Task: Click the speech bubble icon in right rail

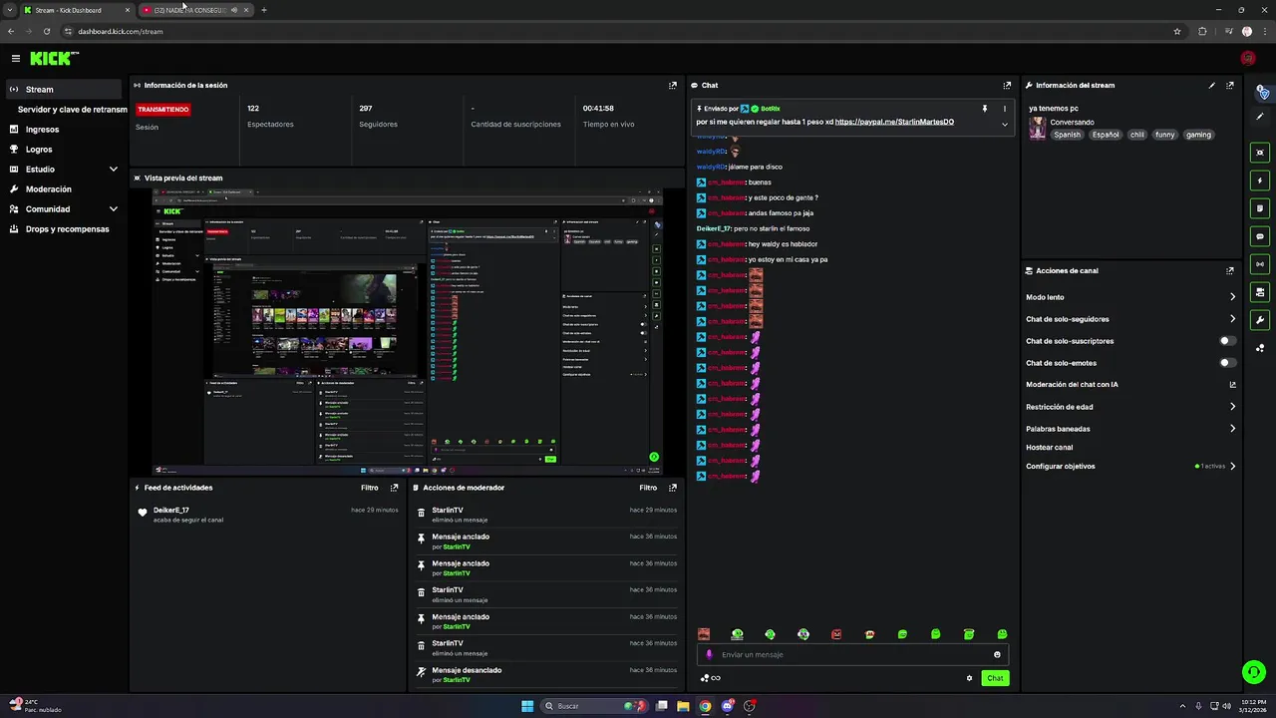Action: point(1261,236)
